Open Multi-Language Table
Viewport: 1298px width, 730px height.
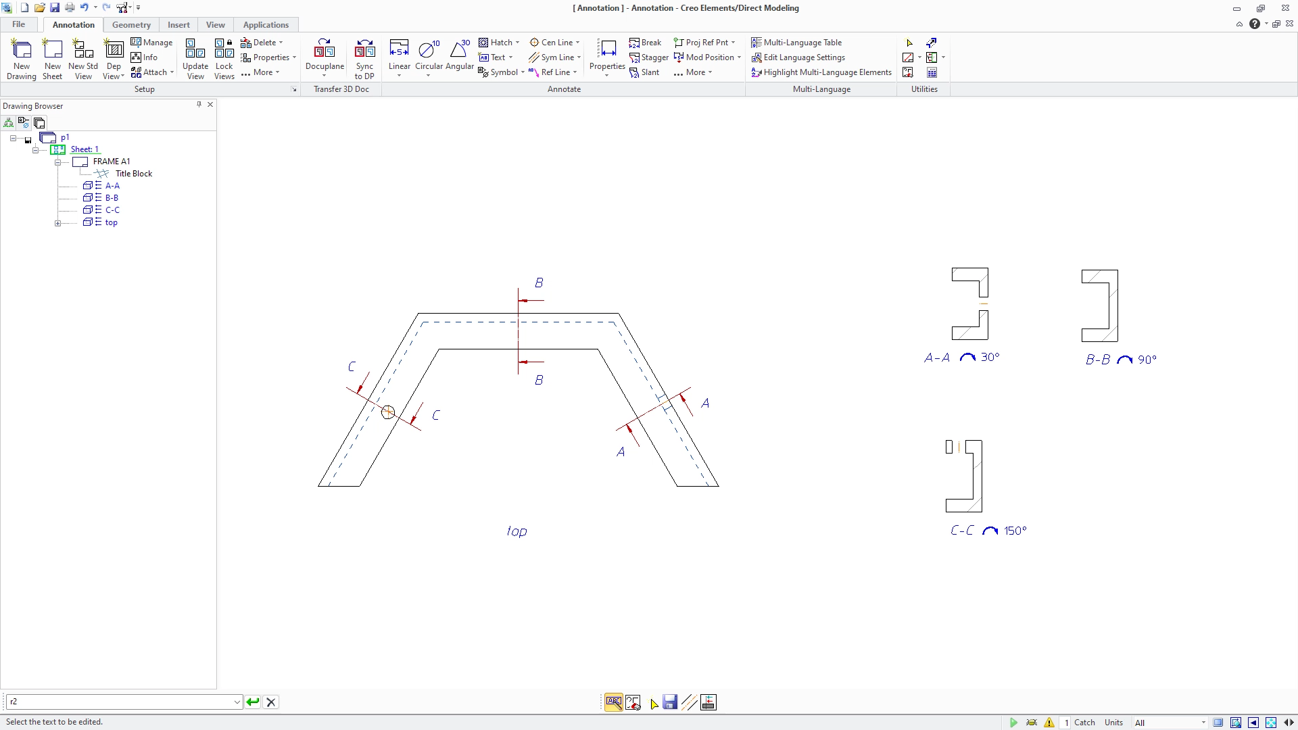tap(796, 43)
